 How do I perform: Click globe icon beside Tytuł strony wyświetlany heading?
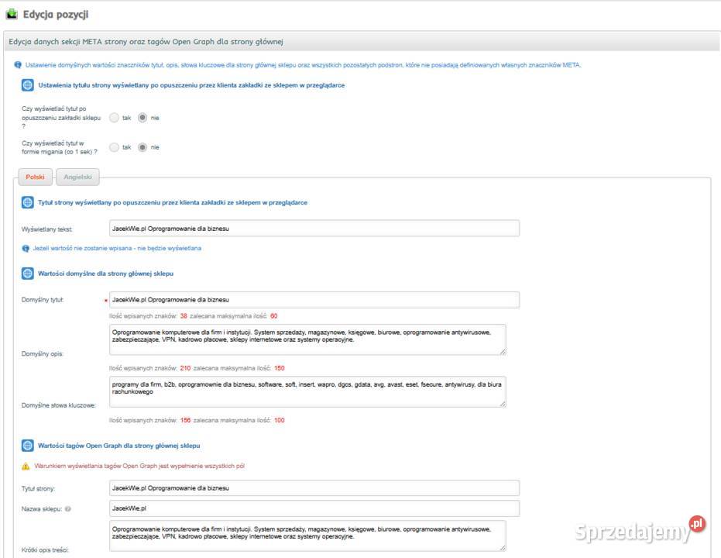[28, 202]
